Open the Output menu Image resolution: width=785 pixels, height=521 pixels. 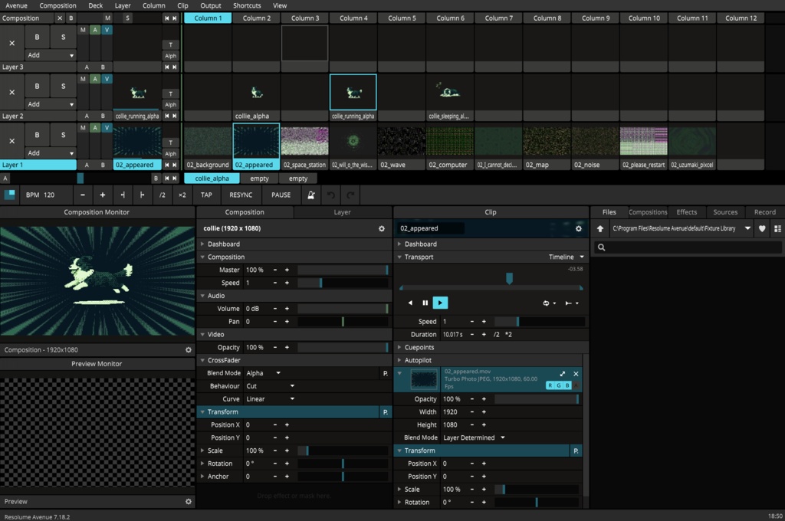click(x=211, y=5)
